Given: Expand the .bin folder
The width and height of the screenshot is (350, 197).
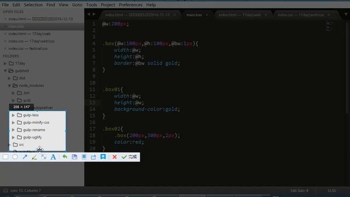Looking at the screenshot, I should pyautogui.click(x=13, y=93).
